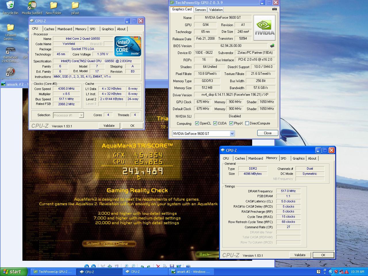Click the Core Speed 4395.0 MHz value
Screen dimensions: 368x276
click(66, 89)
